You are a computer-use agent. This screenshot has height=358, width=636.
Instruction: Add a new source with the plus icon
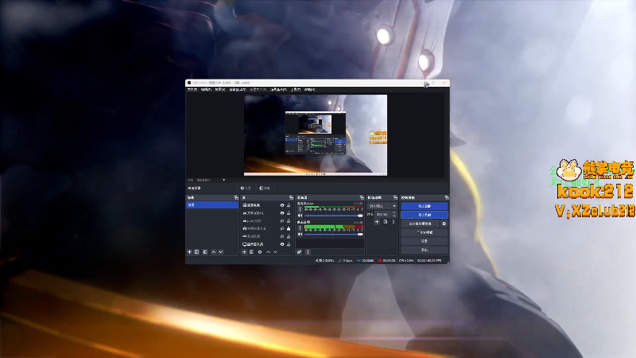coord(244,251)
